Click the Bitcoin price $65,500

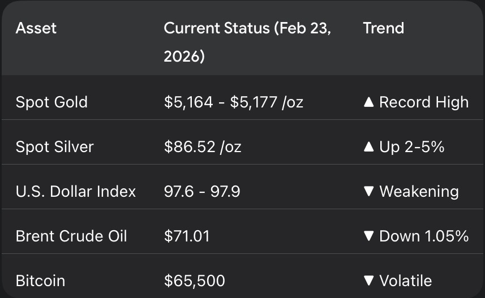click(194, 281)
